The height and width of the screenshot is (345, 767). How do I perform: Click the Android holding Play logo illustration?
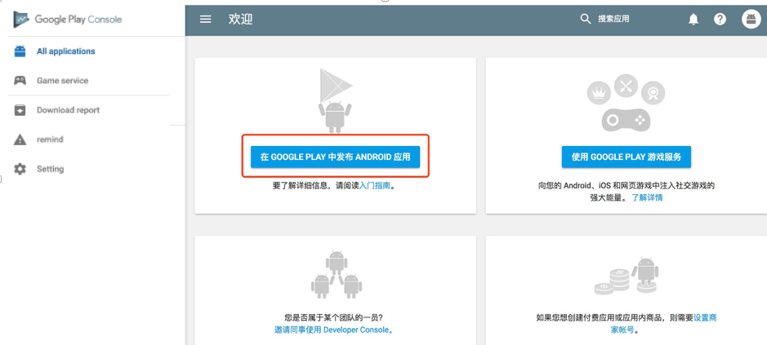pos(336,100)
